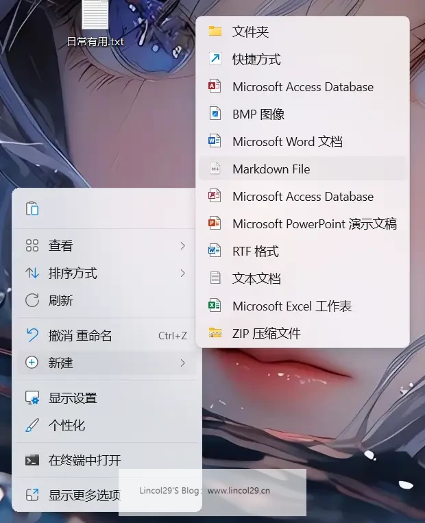Click the PowerPoint icon beside 演示文稿
Image resolution: width=425 pixels, height=523 pixels.
tap(215, 223)
